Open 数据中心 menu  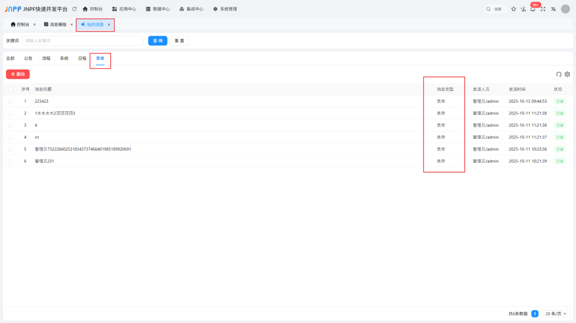[157, 9]
